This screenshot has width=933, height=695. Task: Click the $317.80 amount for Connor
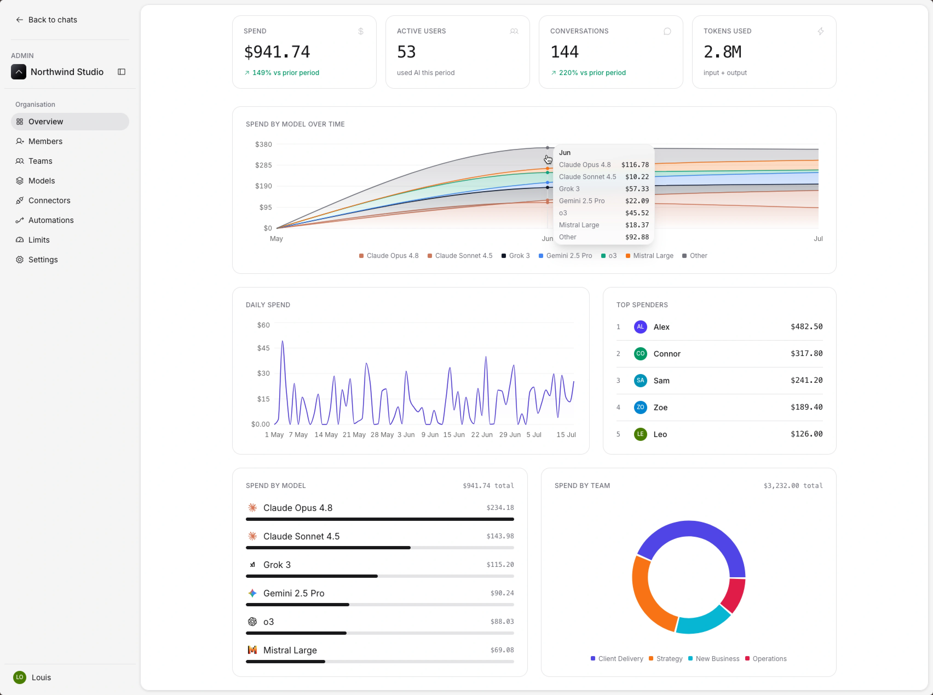click(807, 354)
